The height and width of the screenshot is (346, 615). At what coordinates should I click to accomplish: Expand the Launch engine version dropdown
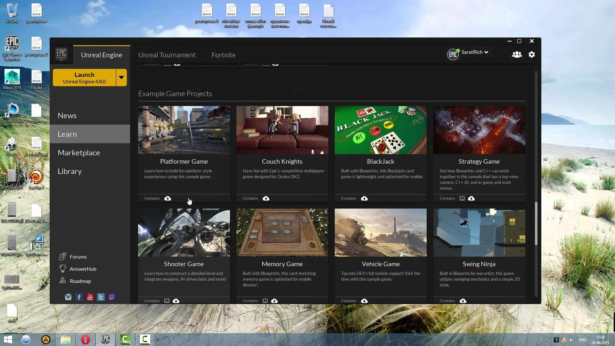click(121, 78)
